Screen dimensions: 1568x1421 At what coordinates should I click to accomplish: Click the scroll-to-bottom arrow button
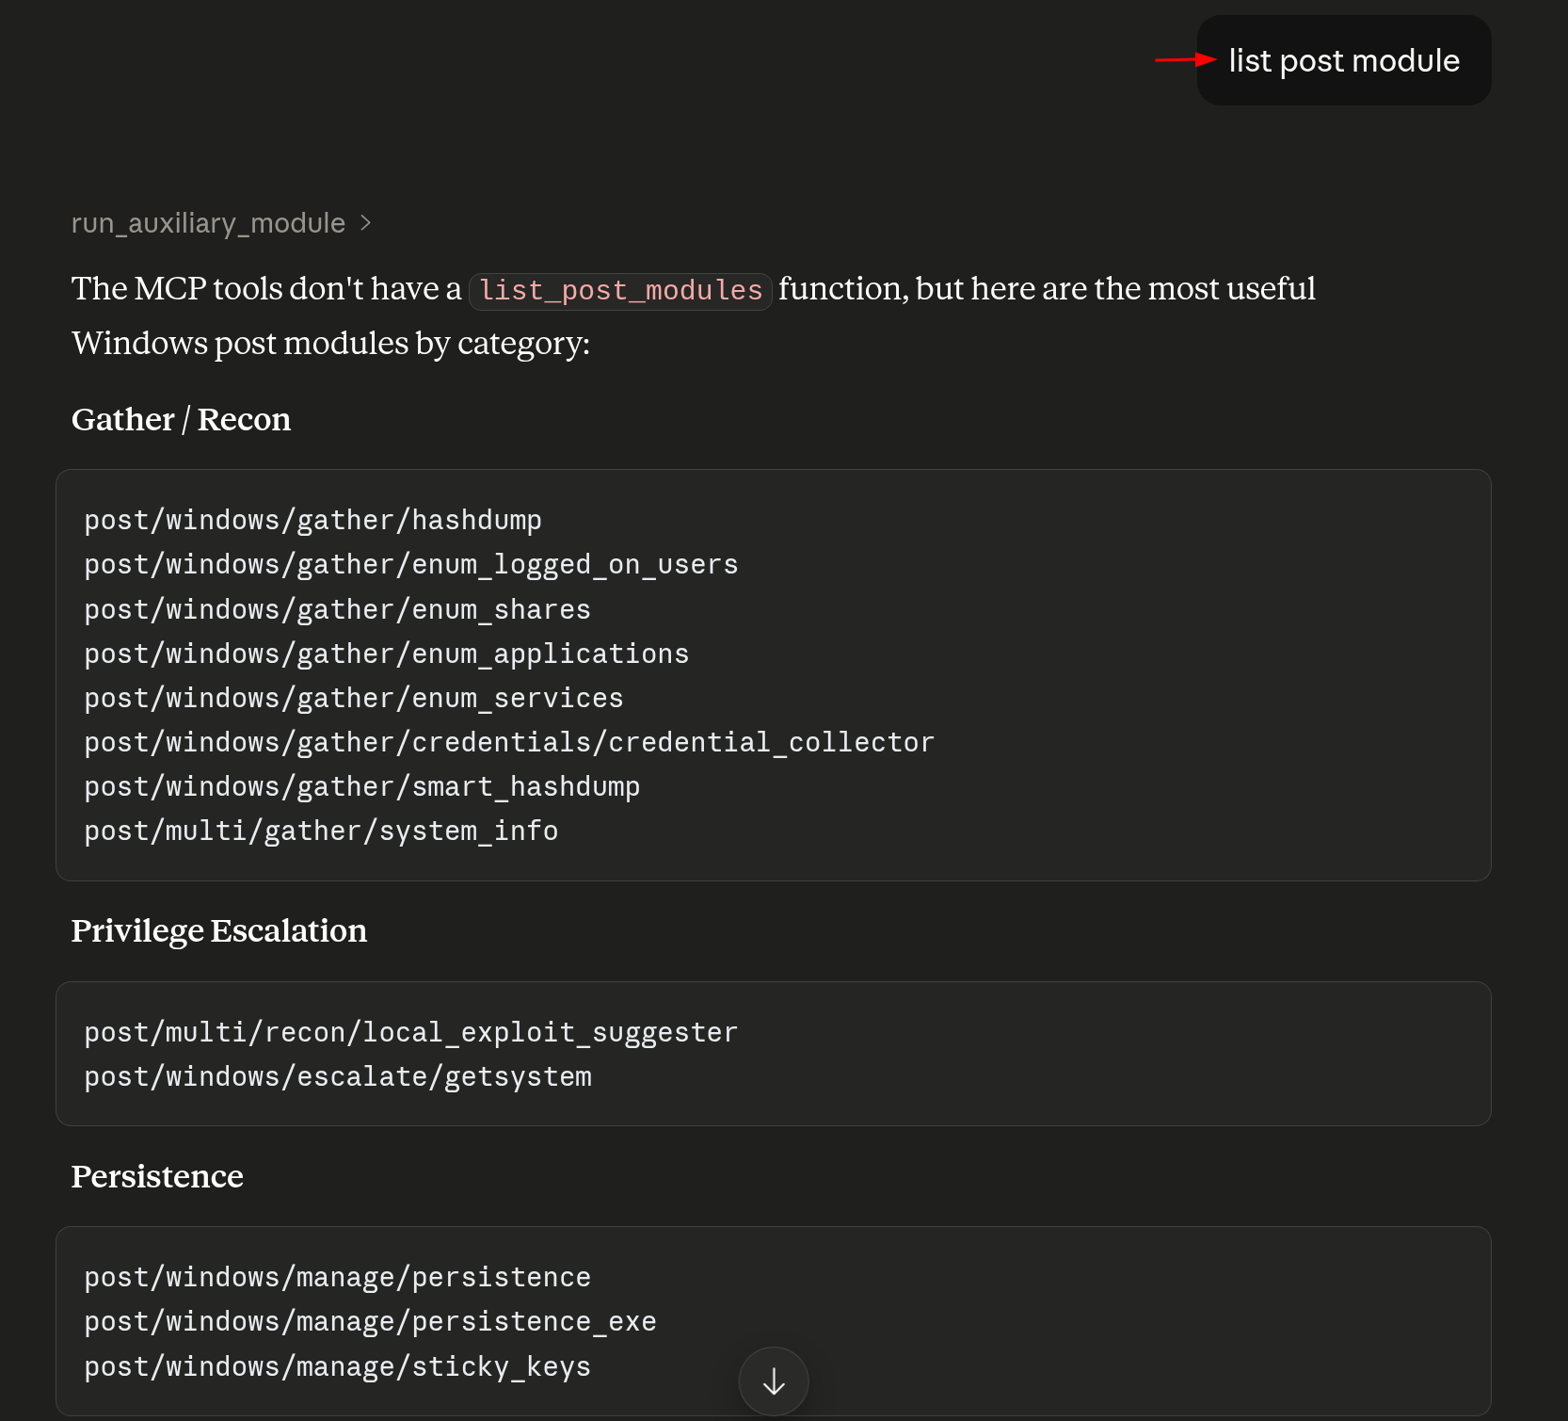[x=774, y=1381]
